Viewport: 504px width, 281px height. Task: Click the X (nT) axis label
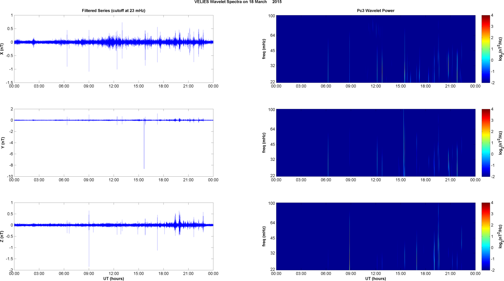[2, 49]
